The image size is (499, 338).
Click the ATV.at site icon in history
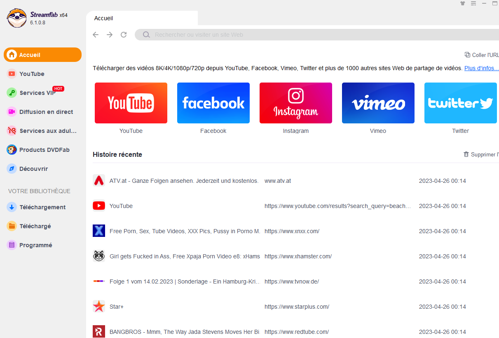click(99, 181)
